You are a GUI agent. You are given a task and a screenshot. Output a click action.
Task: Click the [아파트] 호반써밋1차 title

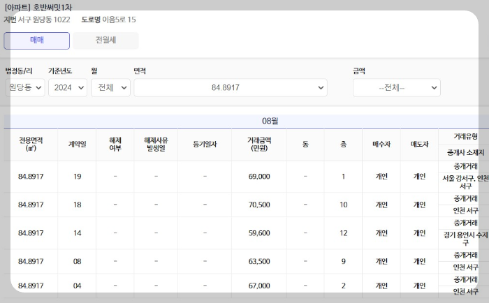[38, 7]
